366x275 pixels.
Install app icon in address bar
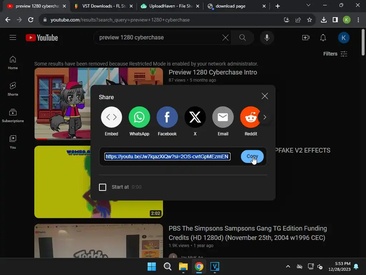pos(286,20)
